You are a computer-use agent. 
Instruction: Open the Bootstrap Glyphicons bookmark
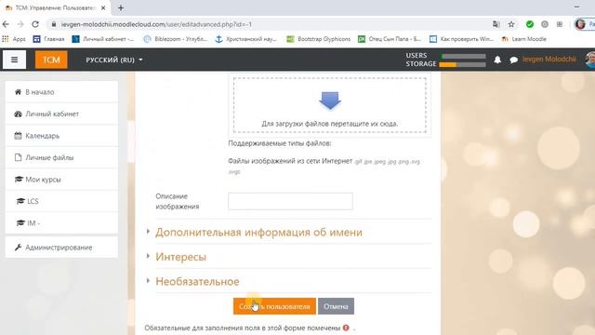(318, 39)
